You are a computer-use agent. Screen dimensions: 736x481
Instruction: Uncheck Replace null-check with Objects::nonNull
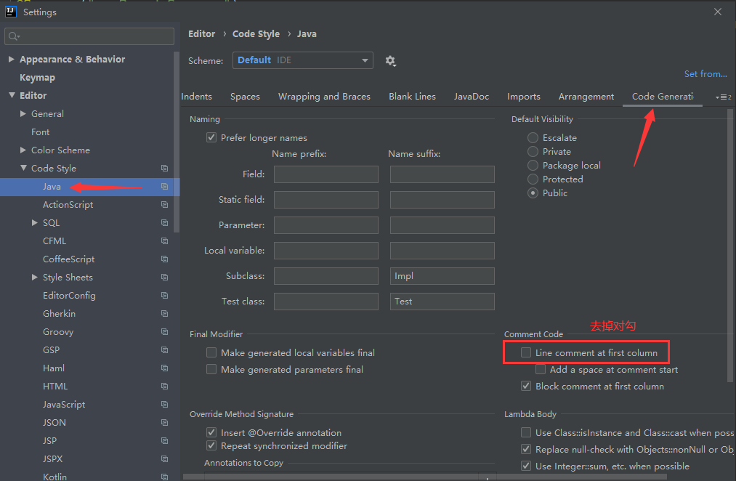[x=526, y=449]
